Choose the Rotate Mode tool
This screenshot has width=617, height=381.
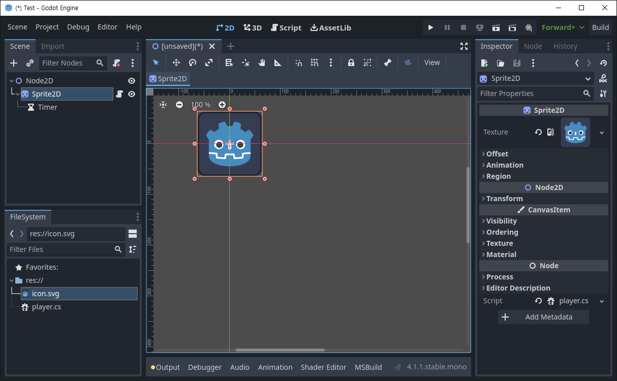click(193, 62)
